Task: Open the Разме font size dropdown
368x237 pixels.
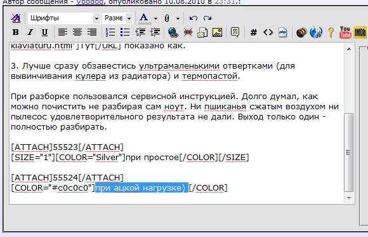Action: pyautogui.click(x=117, y=18)
